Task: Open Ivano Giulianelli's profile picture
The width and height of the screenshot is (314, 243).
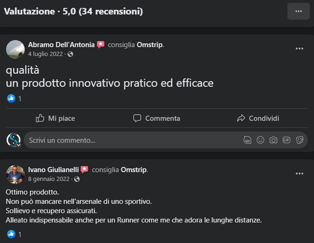Action: point(15,174)
